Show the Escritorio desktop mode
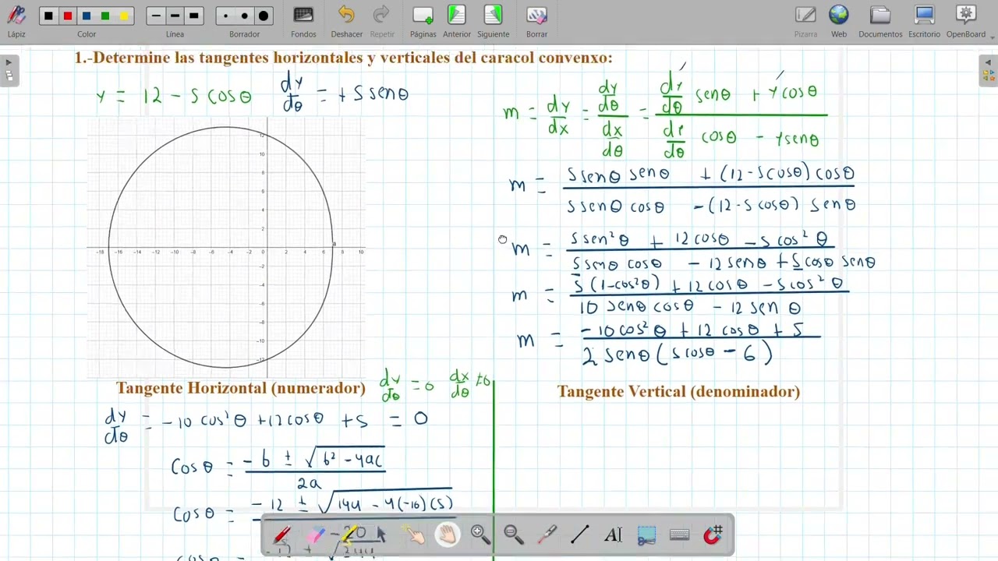 tap(924, 21)
